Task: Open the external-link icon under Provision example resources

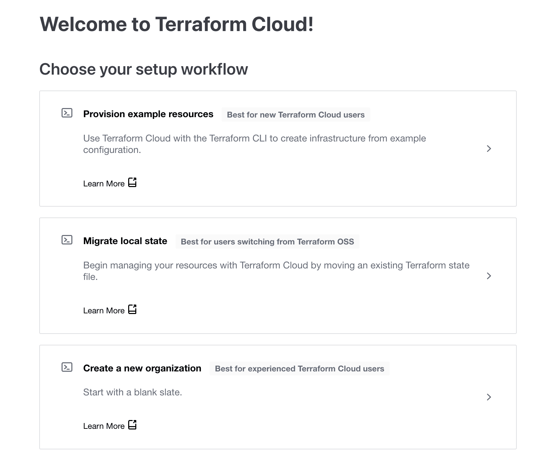Action: coord(132,182)
